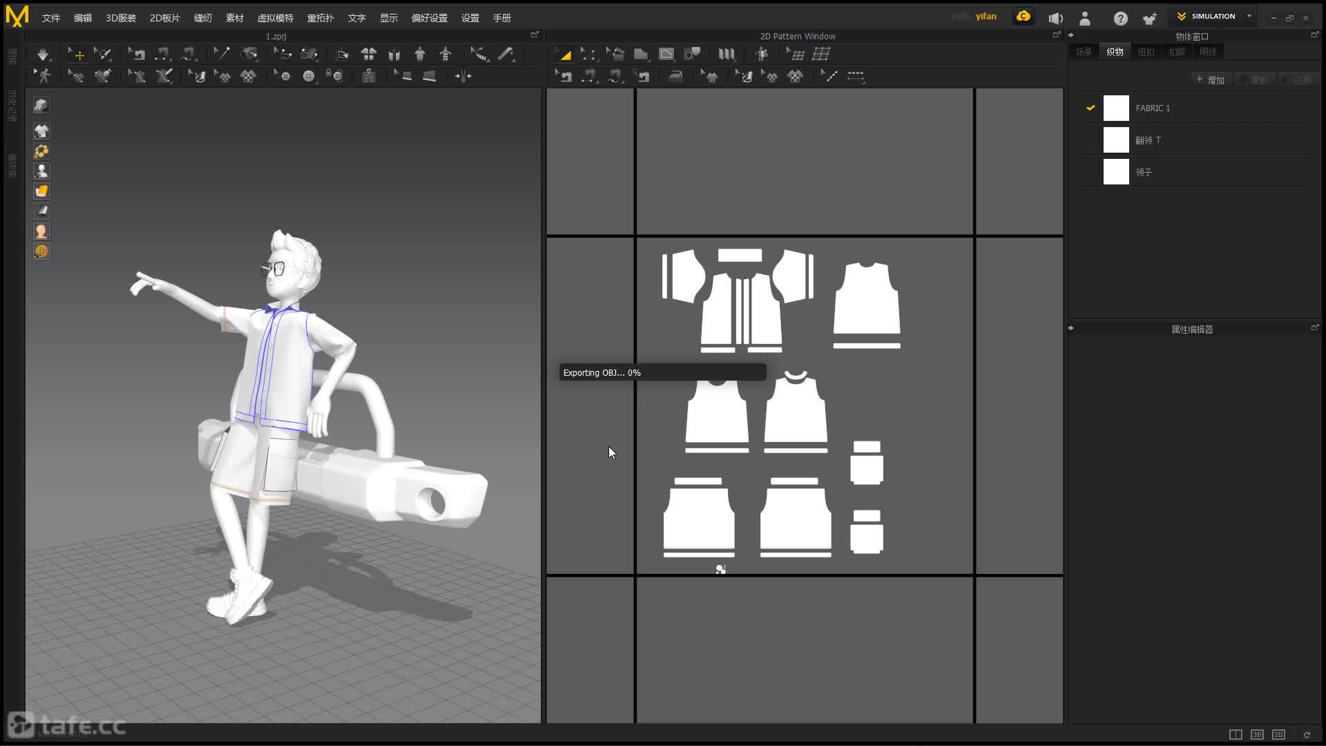Select the sleeveless front pattern piece top right

pyautogui.click(x=867, y=298)
